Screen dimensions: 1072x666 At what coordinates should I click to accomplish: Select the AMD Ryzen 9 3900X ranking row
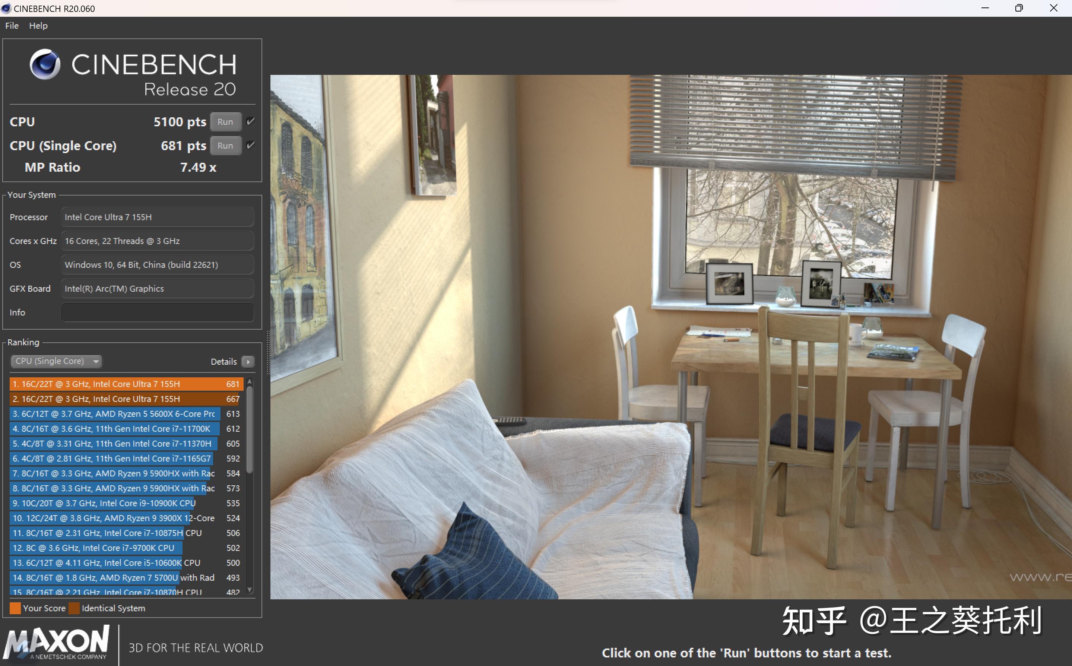pos(126,518)
